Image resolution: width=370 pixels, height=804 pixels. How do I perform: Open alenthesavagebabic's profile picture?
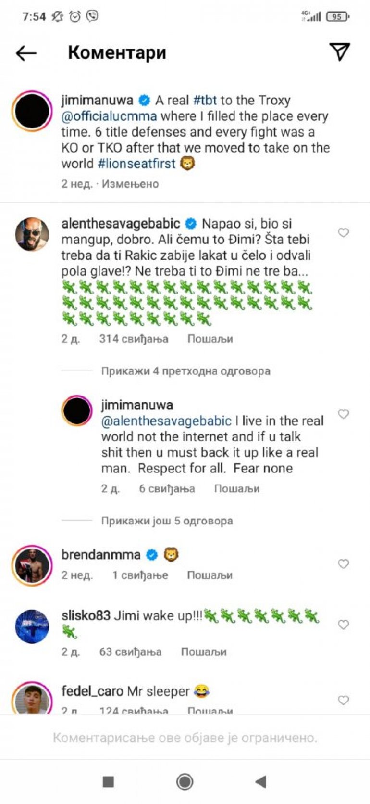click(x=32, y=235)
